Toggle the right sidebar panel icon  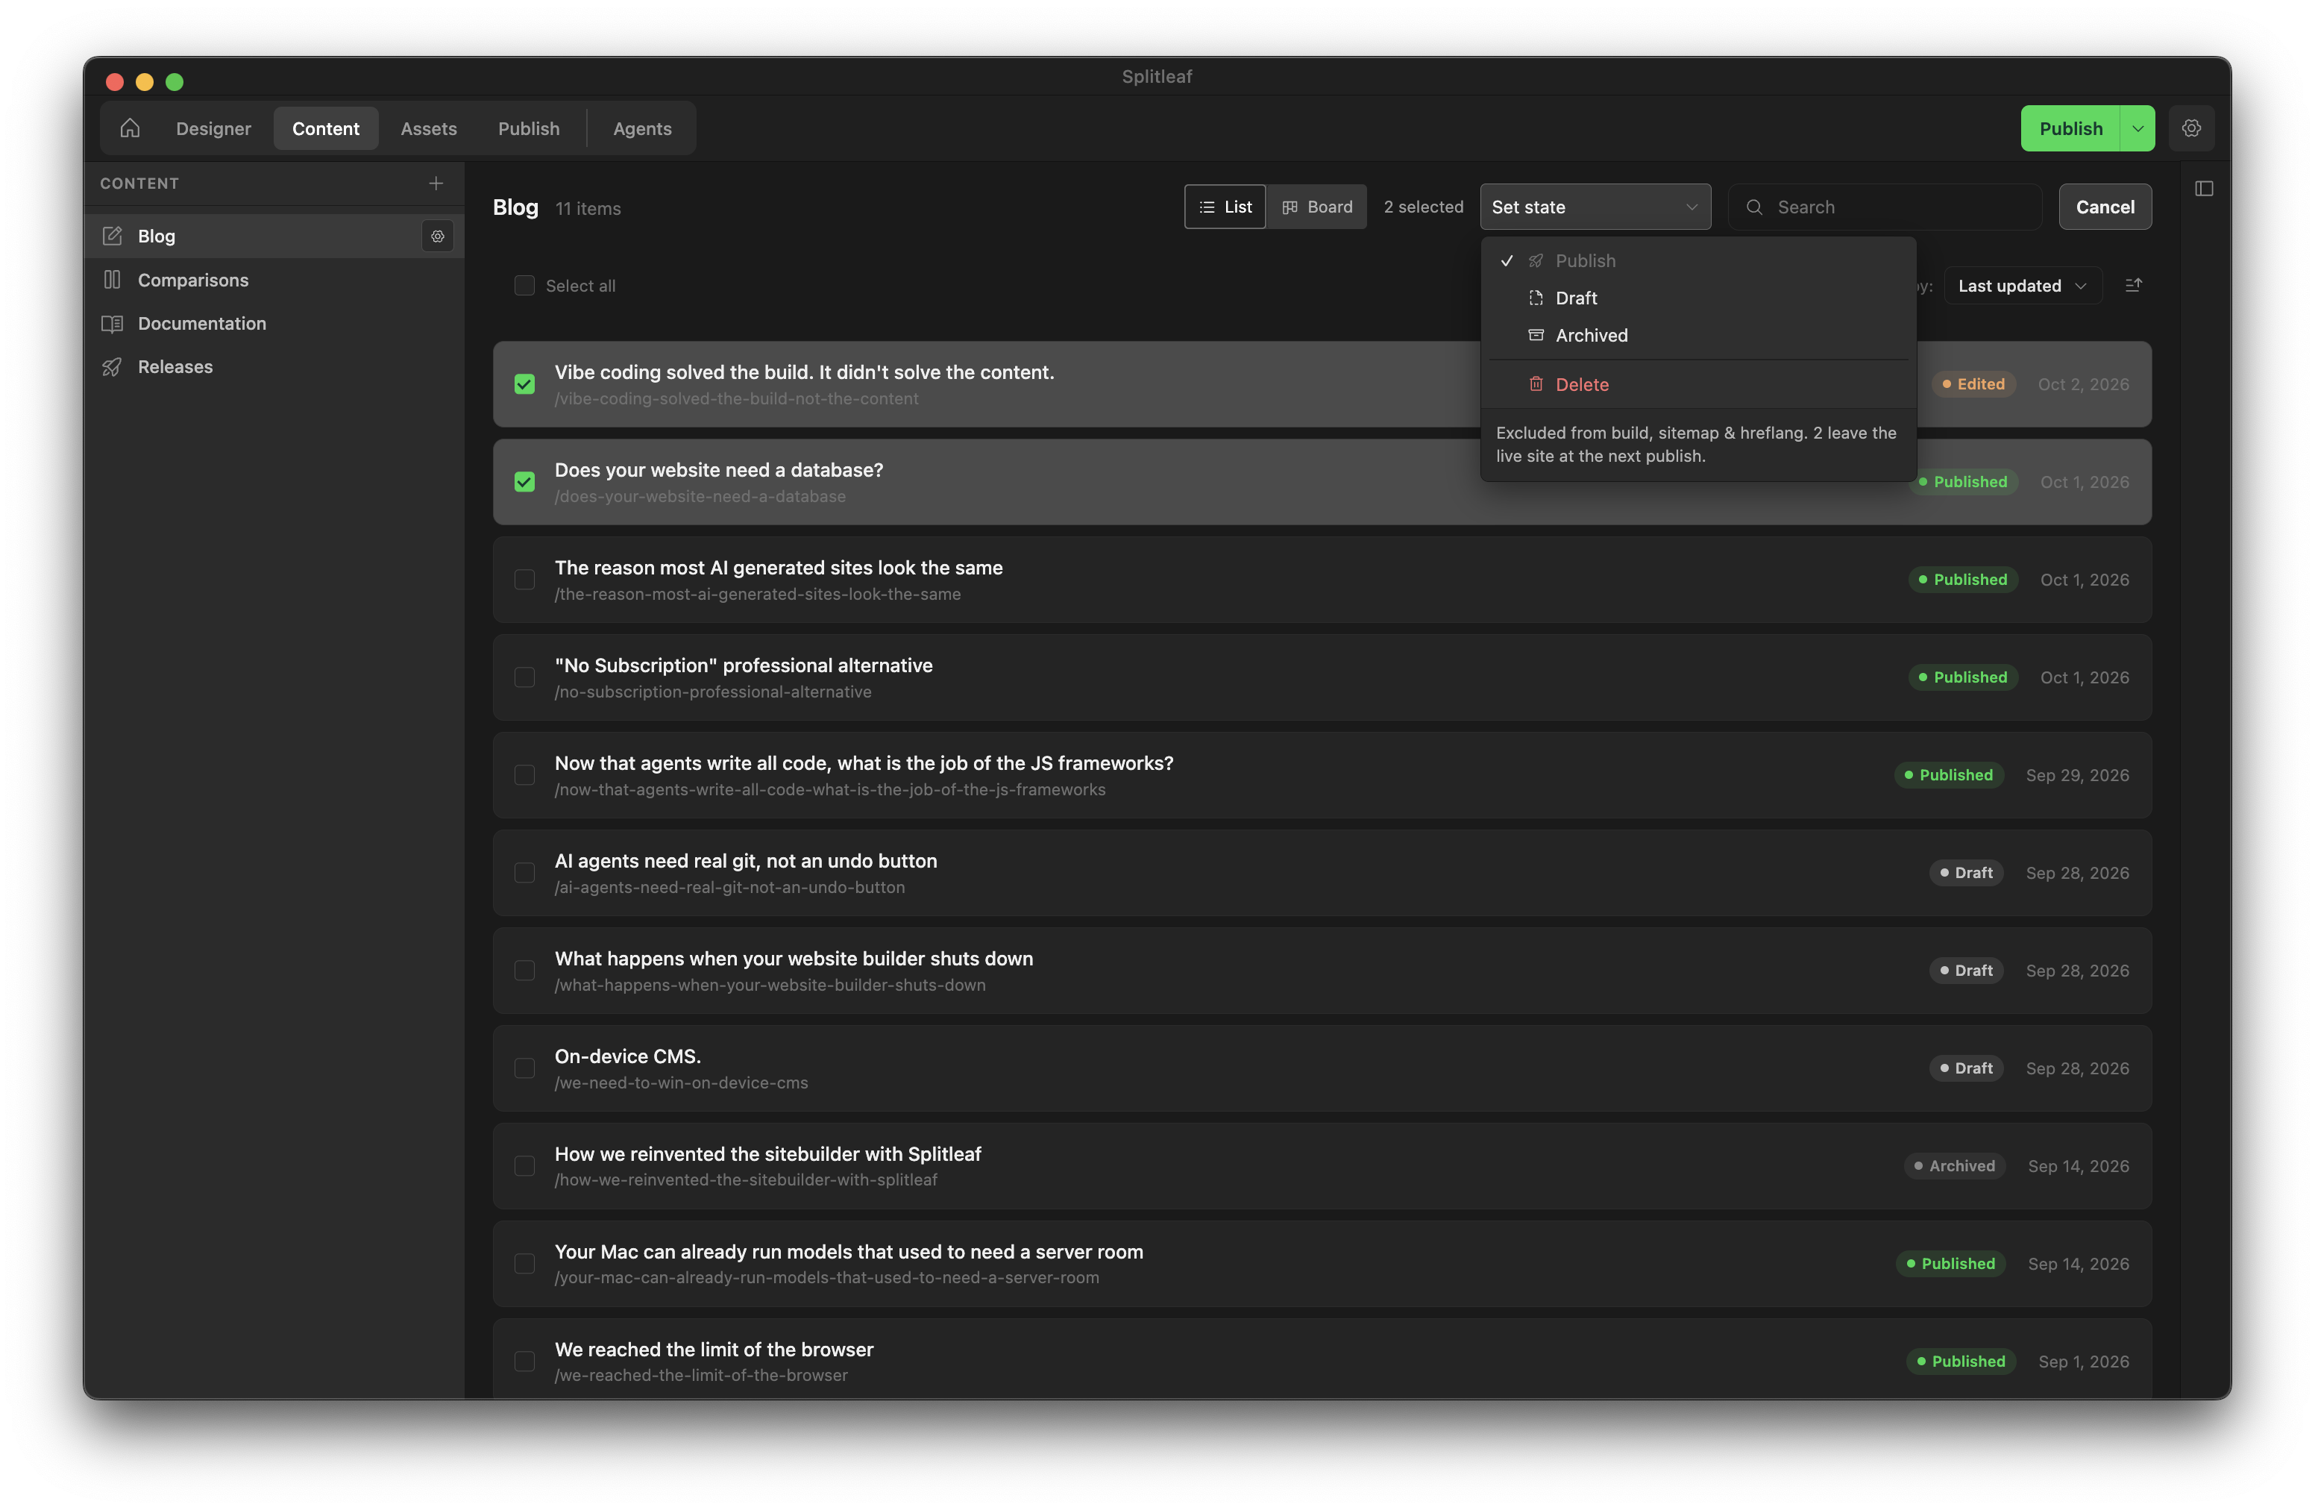pos(2204,189)
